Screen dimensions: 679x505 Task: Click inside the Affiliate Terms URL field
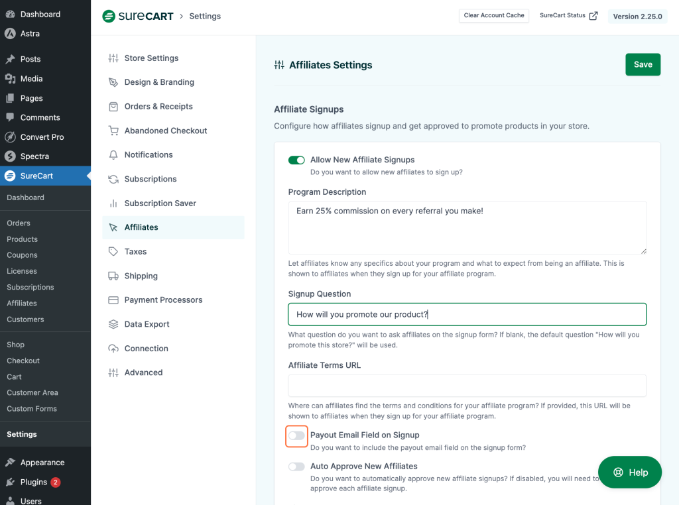[x=467, y=385]
